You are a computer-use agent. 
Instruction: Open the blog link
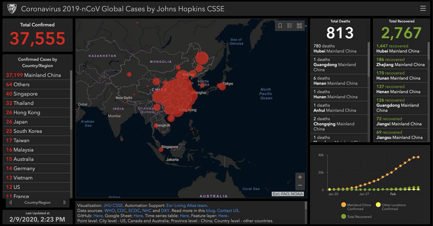(x=210, y=210)
